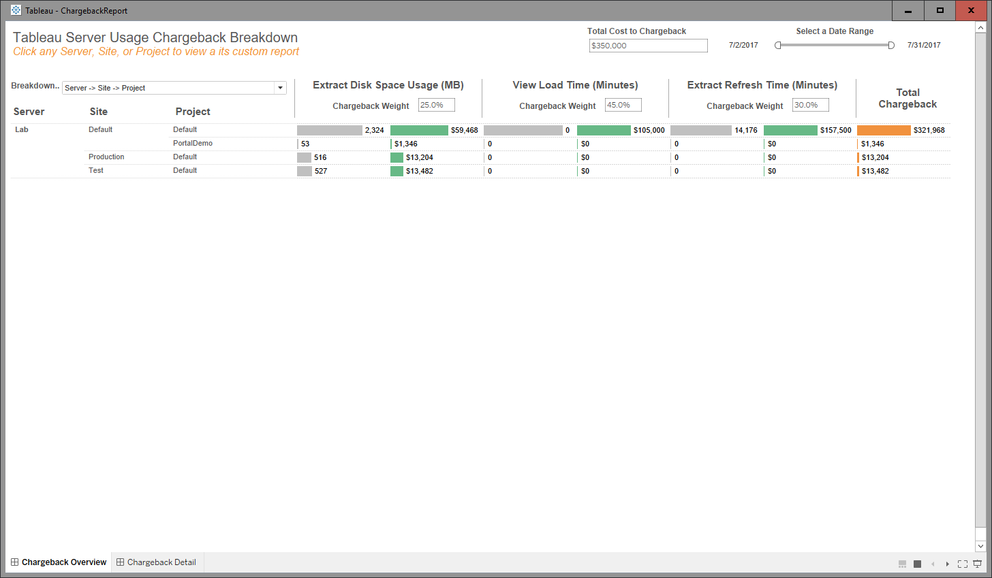Click the vertical scrollbar down arrow
The image size is (992, 578).
pyautogui.click(x=980, y=546)
